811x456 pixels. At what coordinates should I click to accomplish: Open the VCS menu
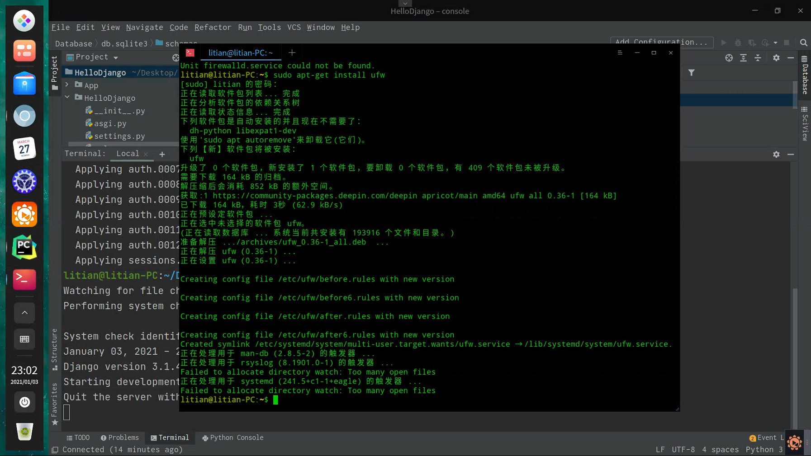(294, 28)
